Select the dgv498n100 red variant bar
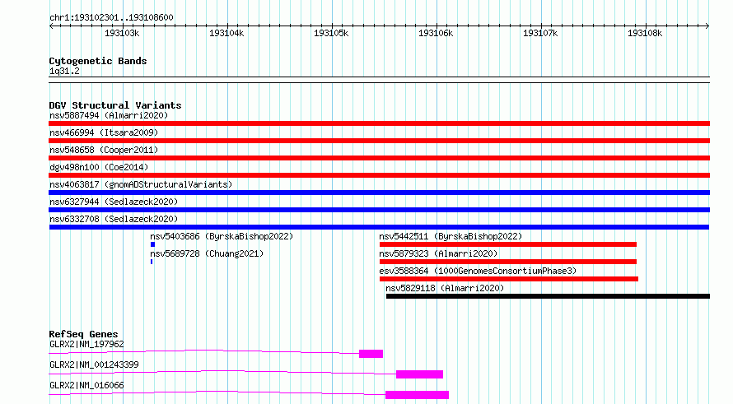 379,175
